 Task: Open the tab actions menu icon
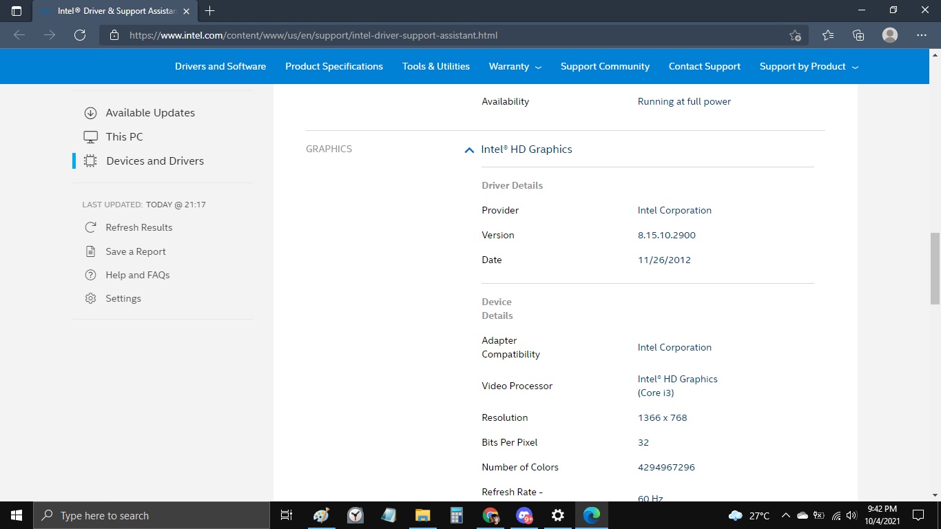(17, 11)
